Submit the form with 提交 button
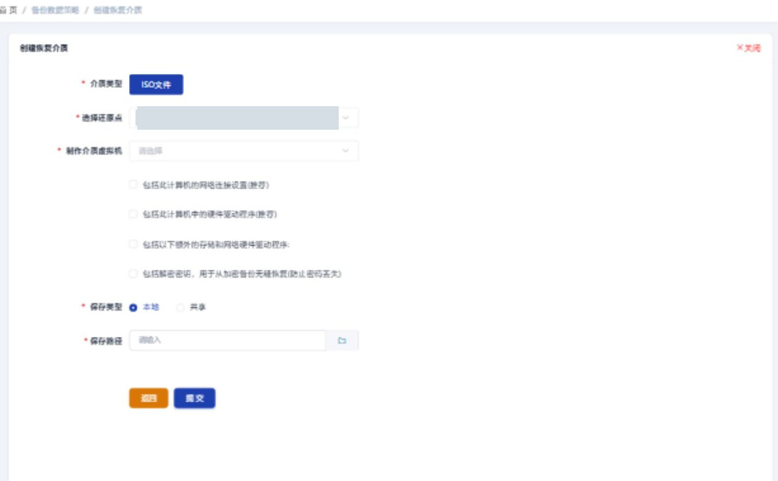The width and height of the screenshot is (778, 481). pos(195,398)
